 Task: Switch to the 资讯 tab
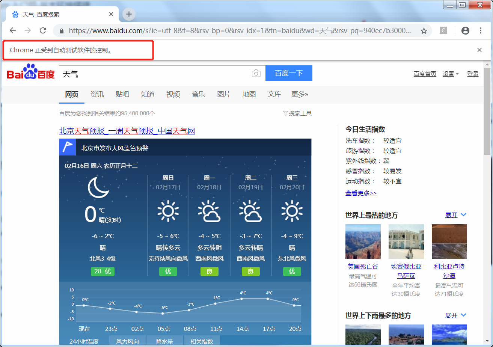coord(97,94)
